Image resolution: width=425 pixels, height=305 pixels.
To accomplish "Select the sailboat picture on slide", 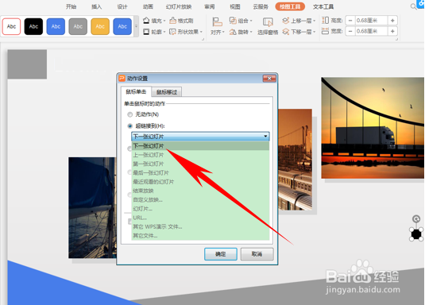I will (92, 207).
